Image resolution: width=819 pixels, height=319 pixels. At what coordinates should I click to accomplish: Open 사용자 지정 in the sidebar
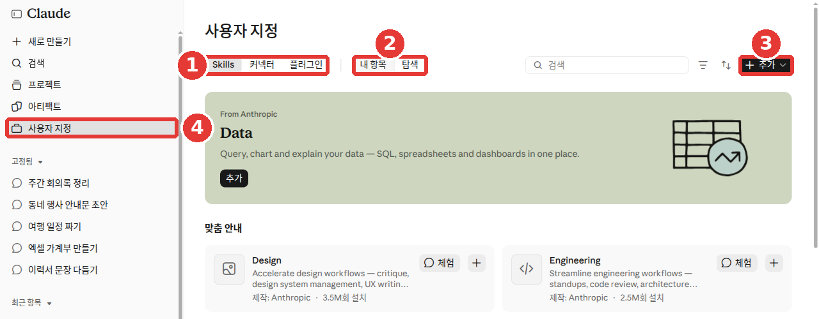click(91, 128)
